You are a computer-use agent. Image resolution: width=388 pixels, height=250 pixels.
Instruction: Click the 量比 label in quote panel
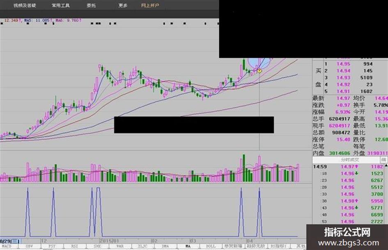(x=359, y=133)
